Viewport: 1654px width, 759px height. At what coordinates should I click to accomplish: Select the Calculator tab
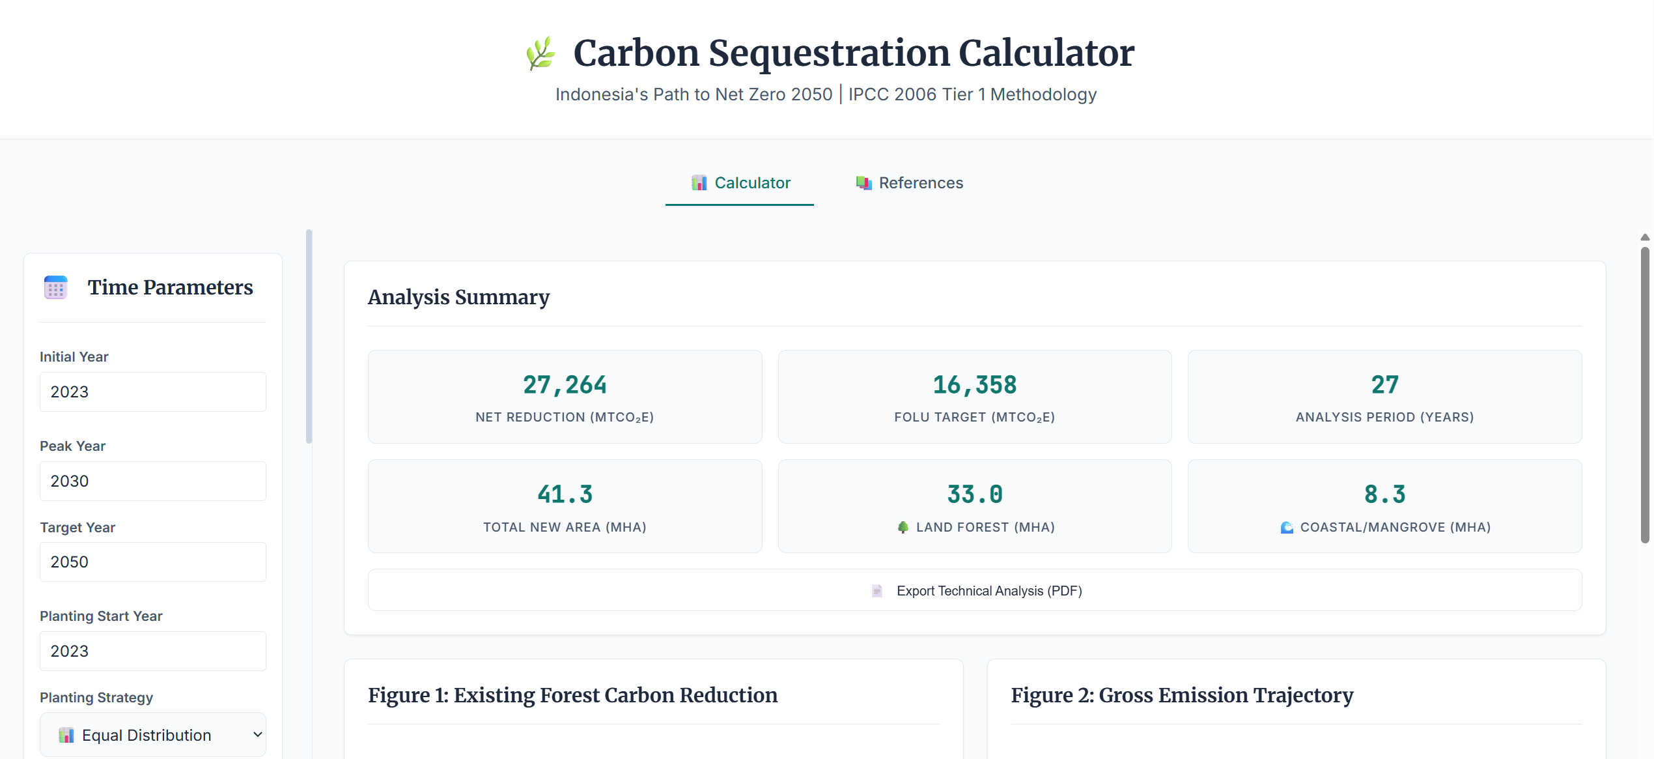coord(740,183)
